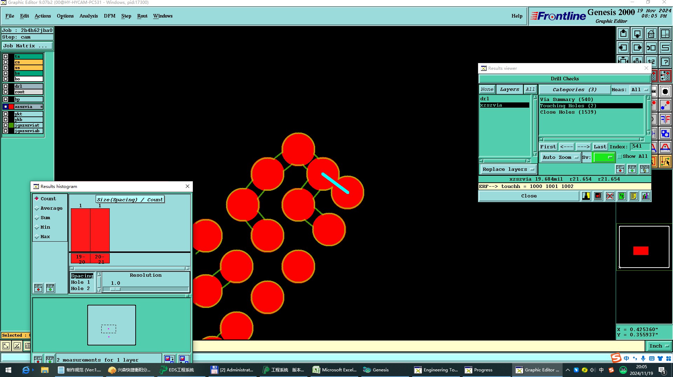673x377 pixels.
Task: Toggle visibility box of xzszvia layer
Action: [6, 107]
